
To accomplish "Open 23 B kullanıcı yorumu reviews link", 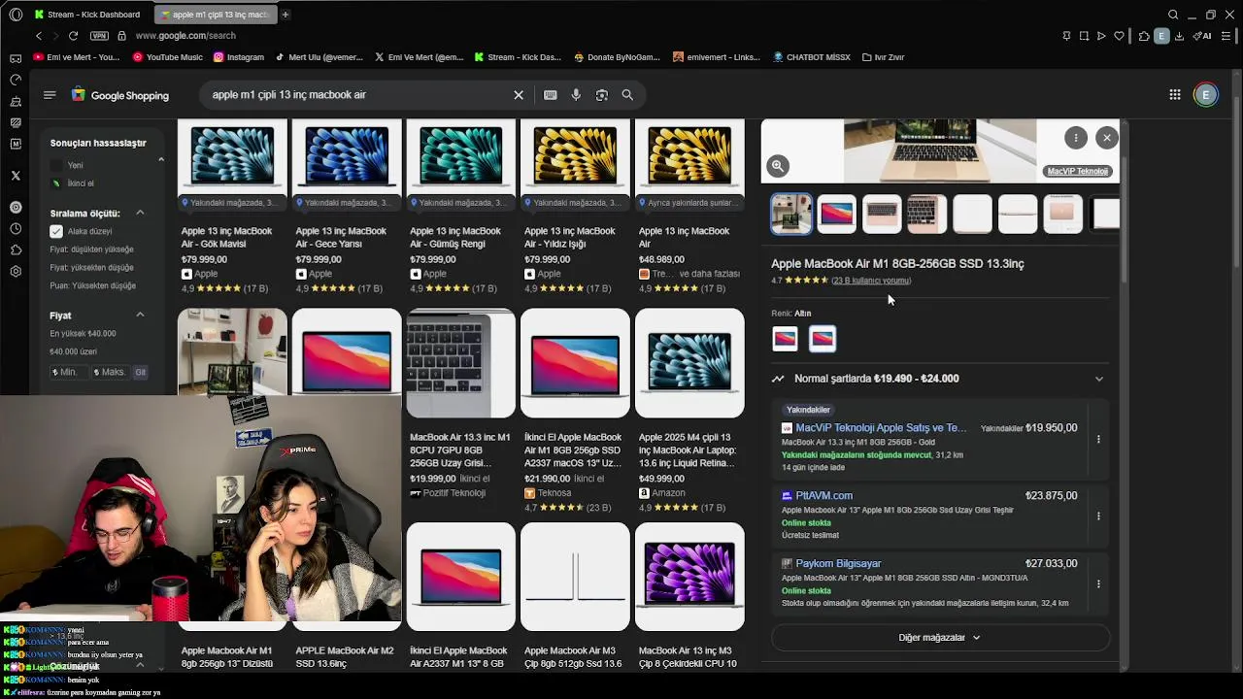I will 871,281.
